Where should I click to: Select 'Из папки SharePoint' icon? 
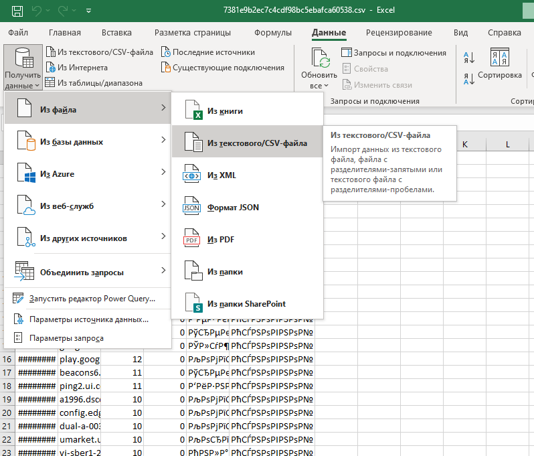192,304
